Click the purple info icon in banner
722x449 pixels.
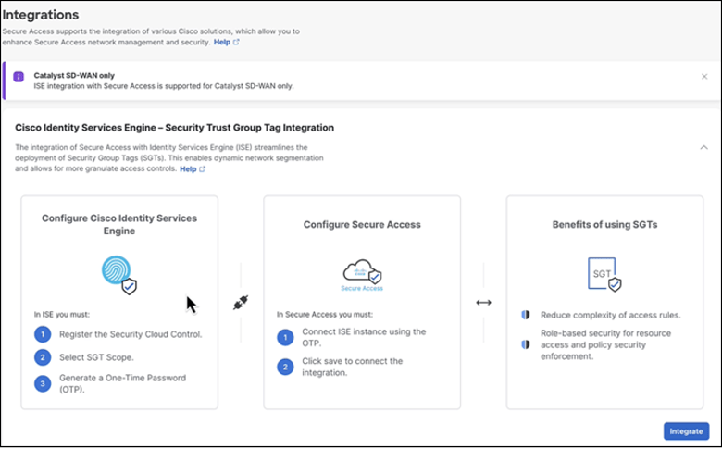pyautogui.click(x=19, y=77)
